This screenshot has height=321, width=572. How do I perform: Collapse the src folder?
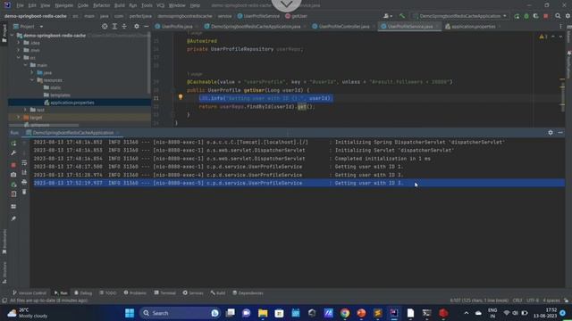pyautogui.click(x=19, y=57)
